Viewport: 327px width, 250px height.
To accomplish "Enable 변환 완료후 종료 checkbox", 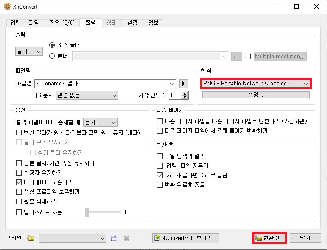I will (x=160, y=185).
